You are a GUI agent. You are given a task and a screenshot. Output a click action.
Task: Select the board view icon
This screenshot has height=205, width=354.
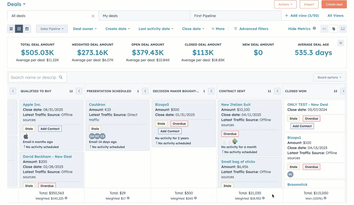click(19, 29)
